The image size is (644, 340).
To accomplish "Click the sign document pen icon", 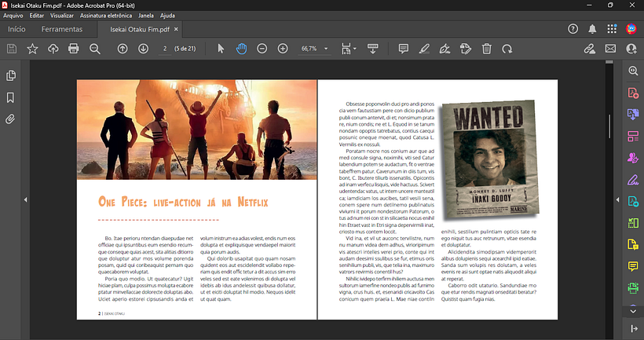I will tap(445, 49).
